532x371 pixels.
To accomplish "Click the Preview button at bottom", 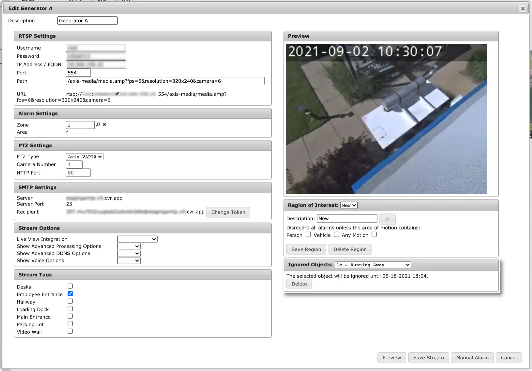I will coord(392,358).
